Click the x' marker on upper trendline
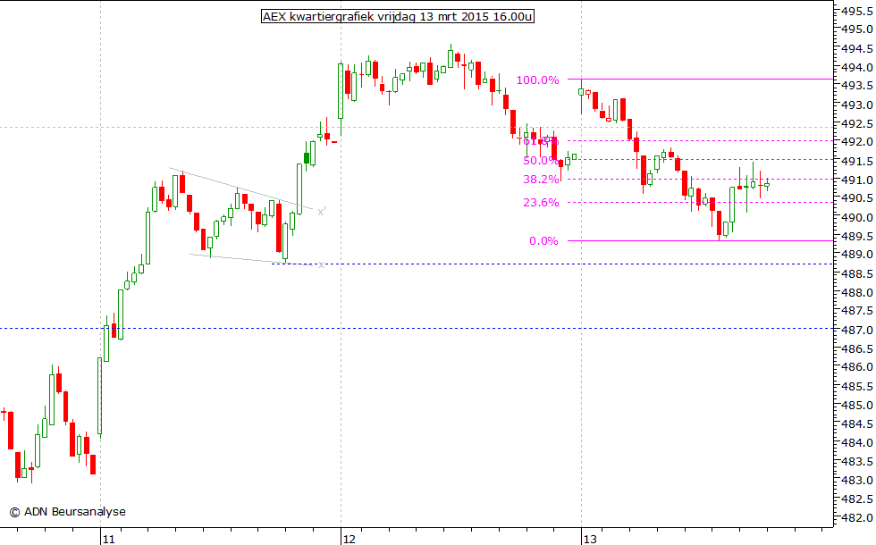The width and height of the screenshot is (876, 545). (321, 212)
